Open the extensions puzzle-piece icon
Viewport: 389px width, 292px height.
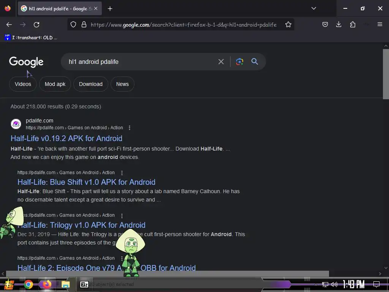pyautogui.click(x=353, y=24)
